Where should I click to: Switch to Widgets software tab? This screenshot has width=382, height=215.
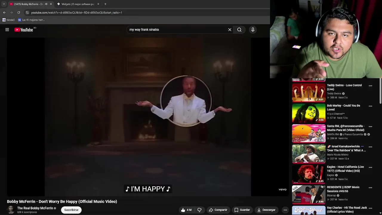pyautogui.click(x=78, y=4)
